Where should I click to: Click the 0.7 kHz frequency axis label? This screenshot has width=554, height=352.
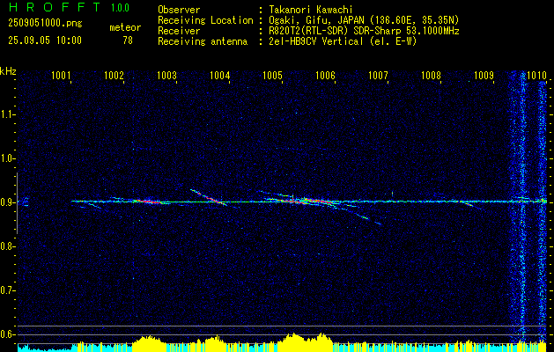pyautogui.click(x=7, y=290)
